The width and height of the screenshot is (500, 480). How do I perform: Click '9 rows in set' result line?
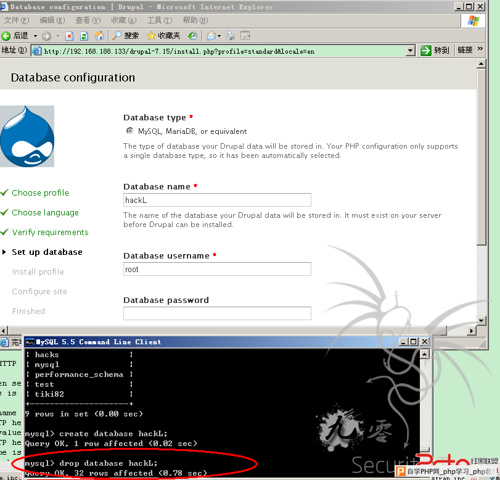(84, 414)
